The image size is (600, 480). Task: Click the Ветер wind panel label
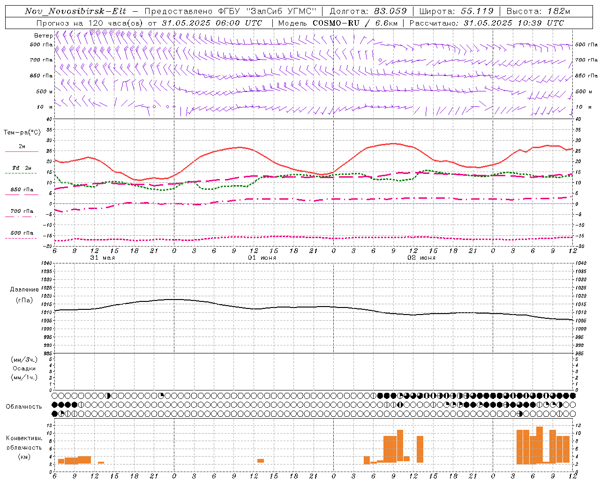[43, 36]
